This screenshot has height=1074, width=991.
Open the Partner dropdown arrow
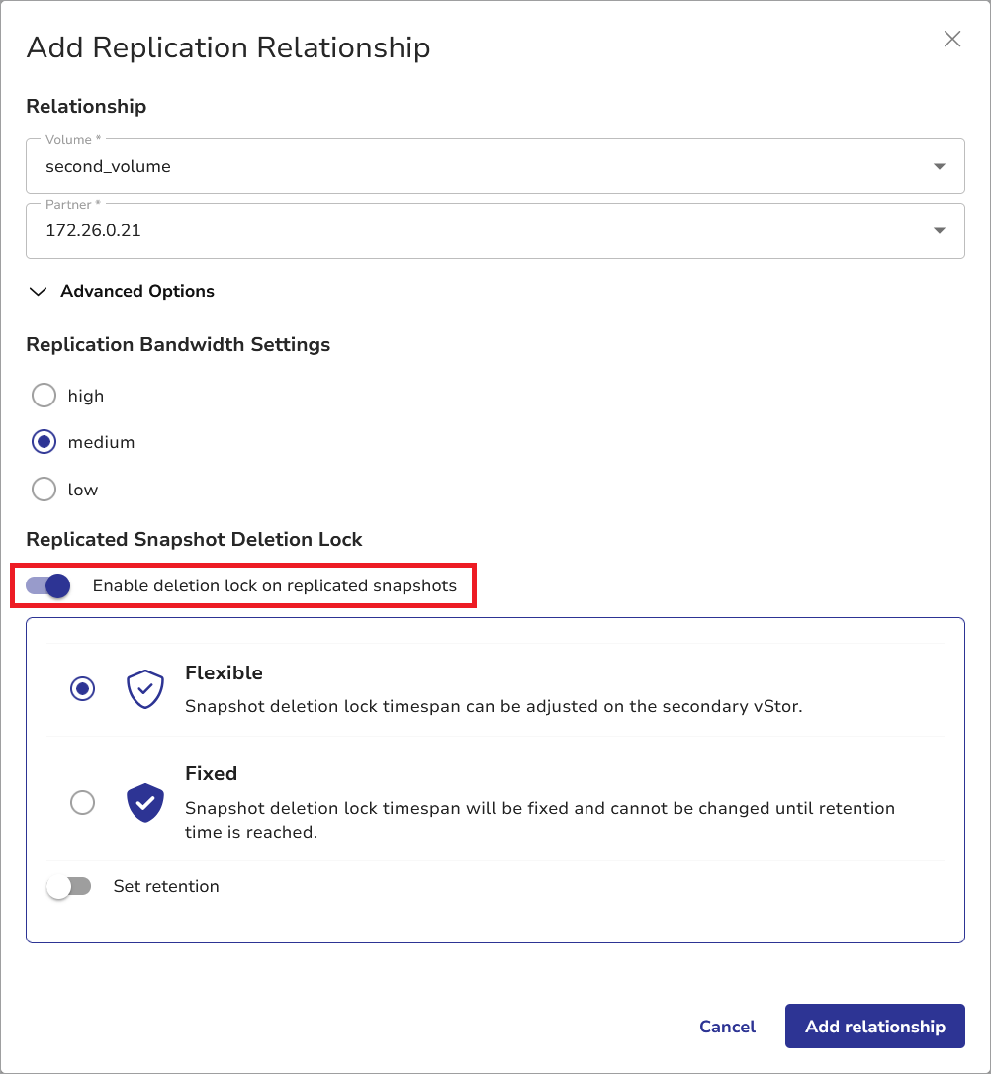pos(940,231)
